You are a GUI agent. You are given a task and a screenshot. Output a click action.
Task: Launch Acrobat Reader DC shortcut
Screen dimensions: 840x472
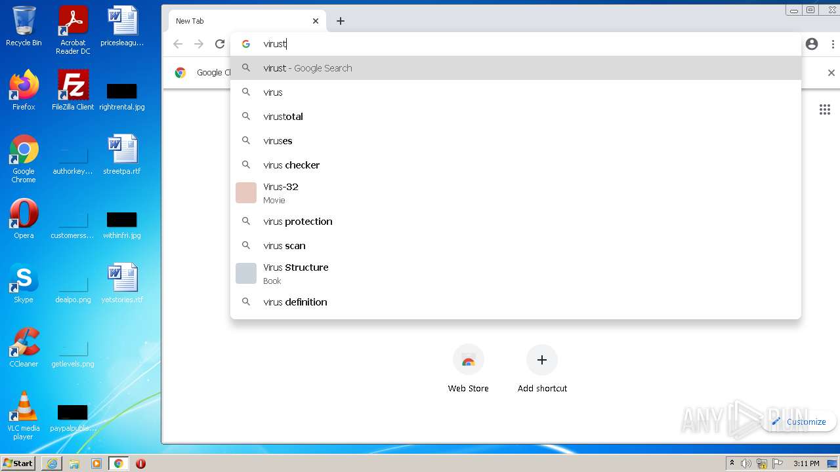pyautogui.click(x=73, y=30)
